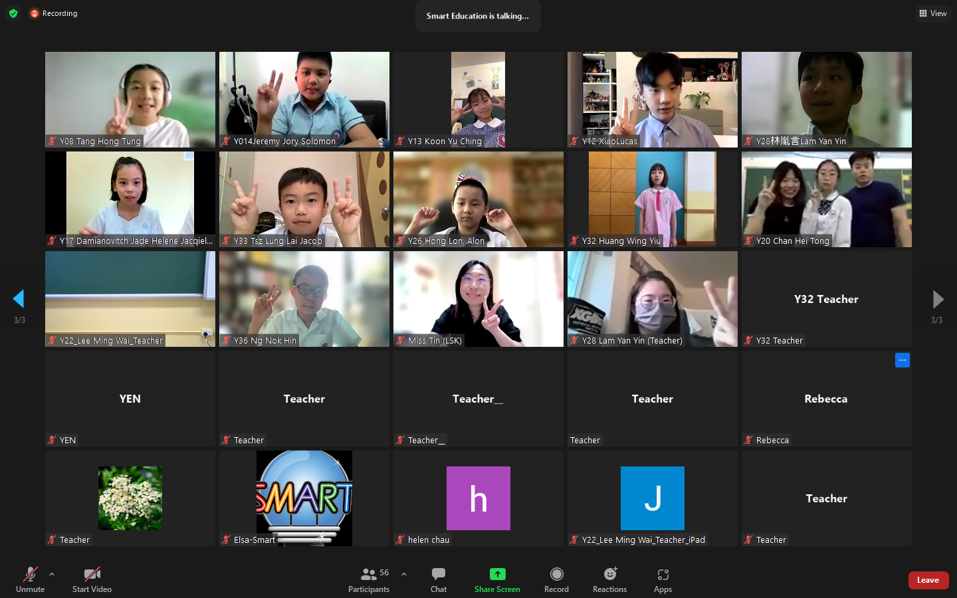Viewport: 957px width, 598px height.
Task: Click muted mic icon on Miss Tin label
Action: tap(400, 340)
